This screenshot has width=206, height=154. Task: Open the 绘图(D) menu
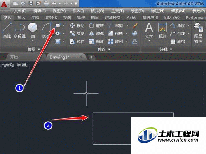tap(137, 11)
